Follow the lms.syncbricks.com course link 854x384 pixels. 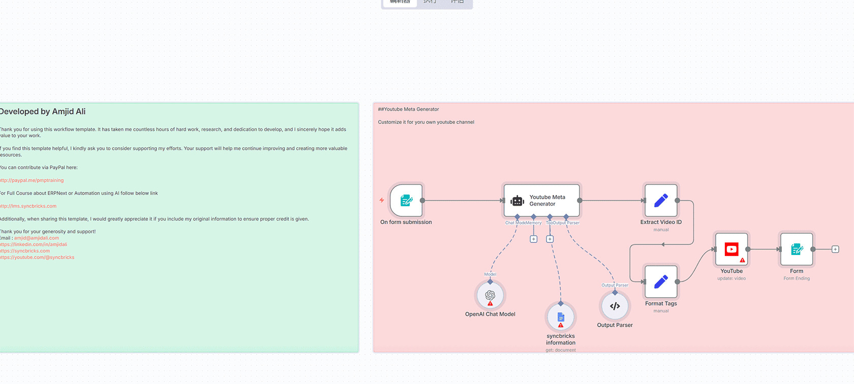pyautogui.click(x=28, y=206)
